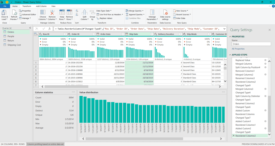Click the fx icon in the formula bar
This screenshot has width=275, height=146.
click(x=49, y=29)
